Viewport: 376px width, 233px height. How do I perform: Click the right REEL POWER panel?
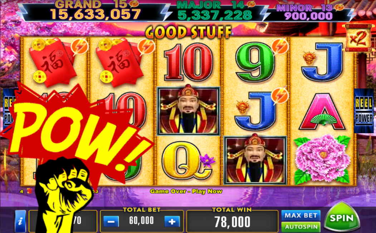pyautogui.click(x=364, y=111)
